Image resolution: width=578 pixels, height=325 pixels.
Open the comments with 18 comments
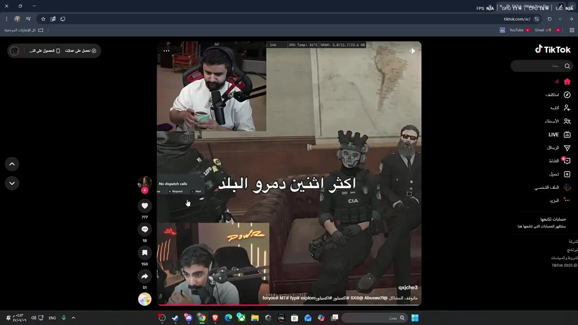pyautogui.click(x=144, y=229)
